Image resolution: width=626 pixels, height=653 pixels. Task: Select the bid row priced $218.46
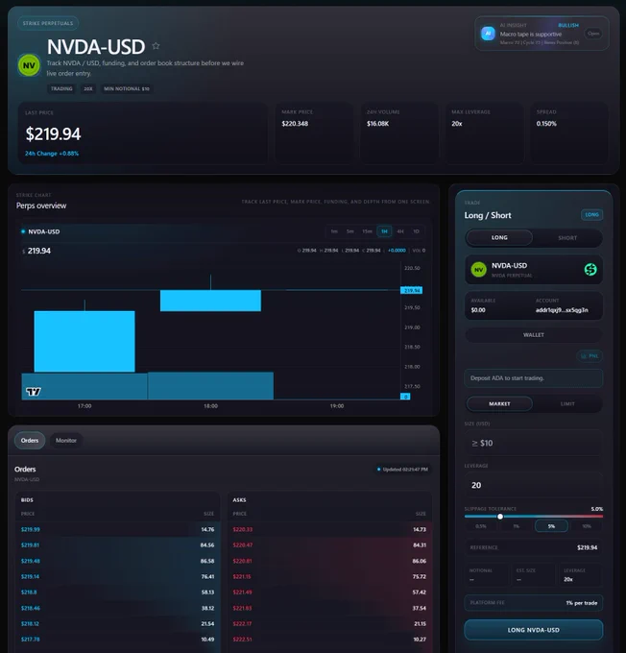coord(117,608)
